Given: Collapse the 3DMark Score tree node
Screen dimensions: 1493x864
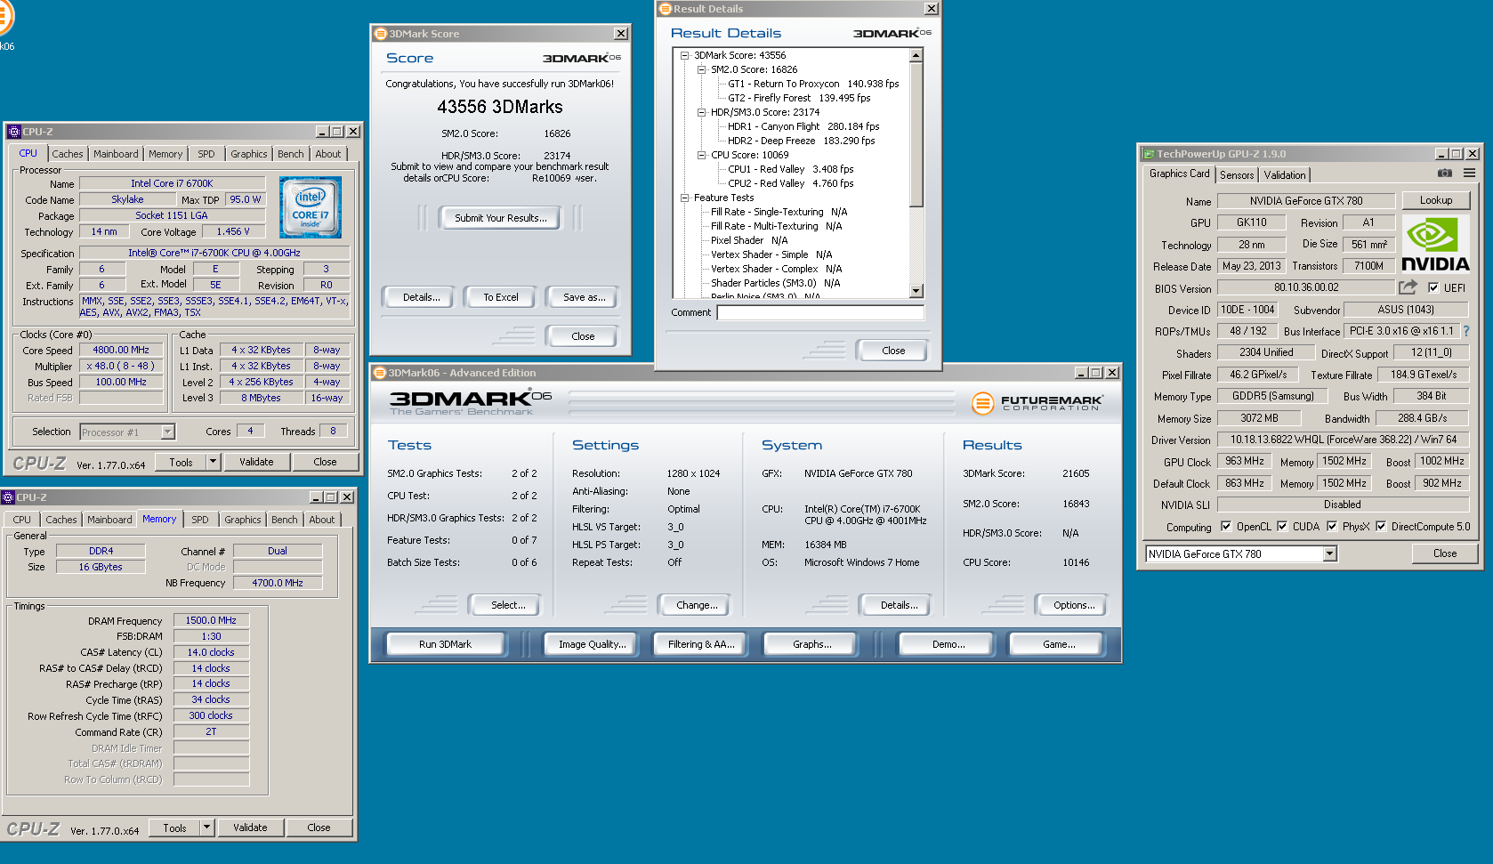Looking at the screenshot, I should (684, 55).
